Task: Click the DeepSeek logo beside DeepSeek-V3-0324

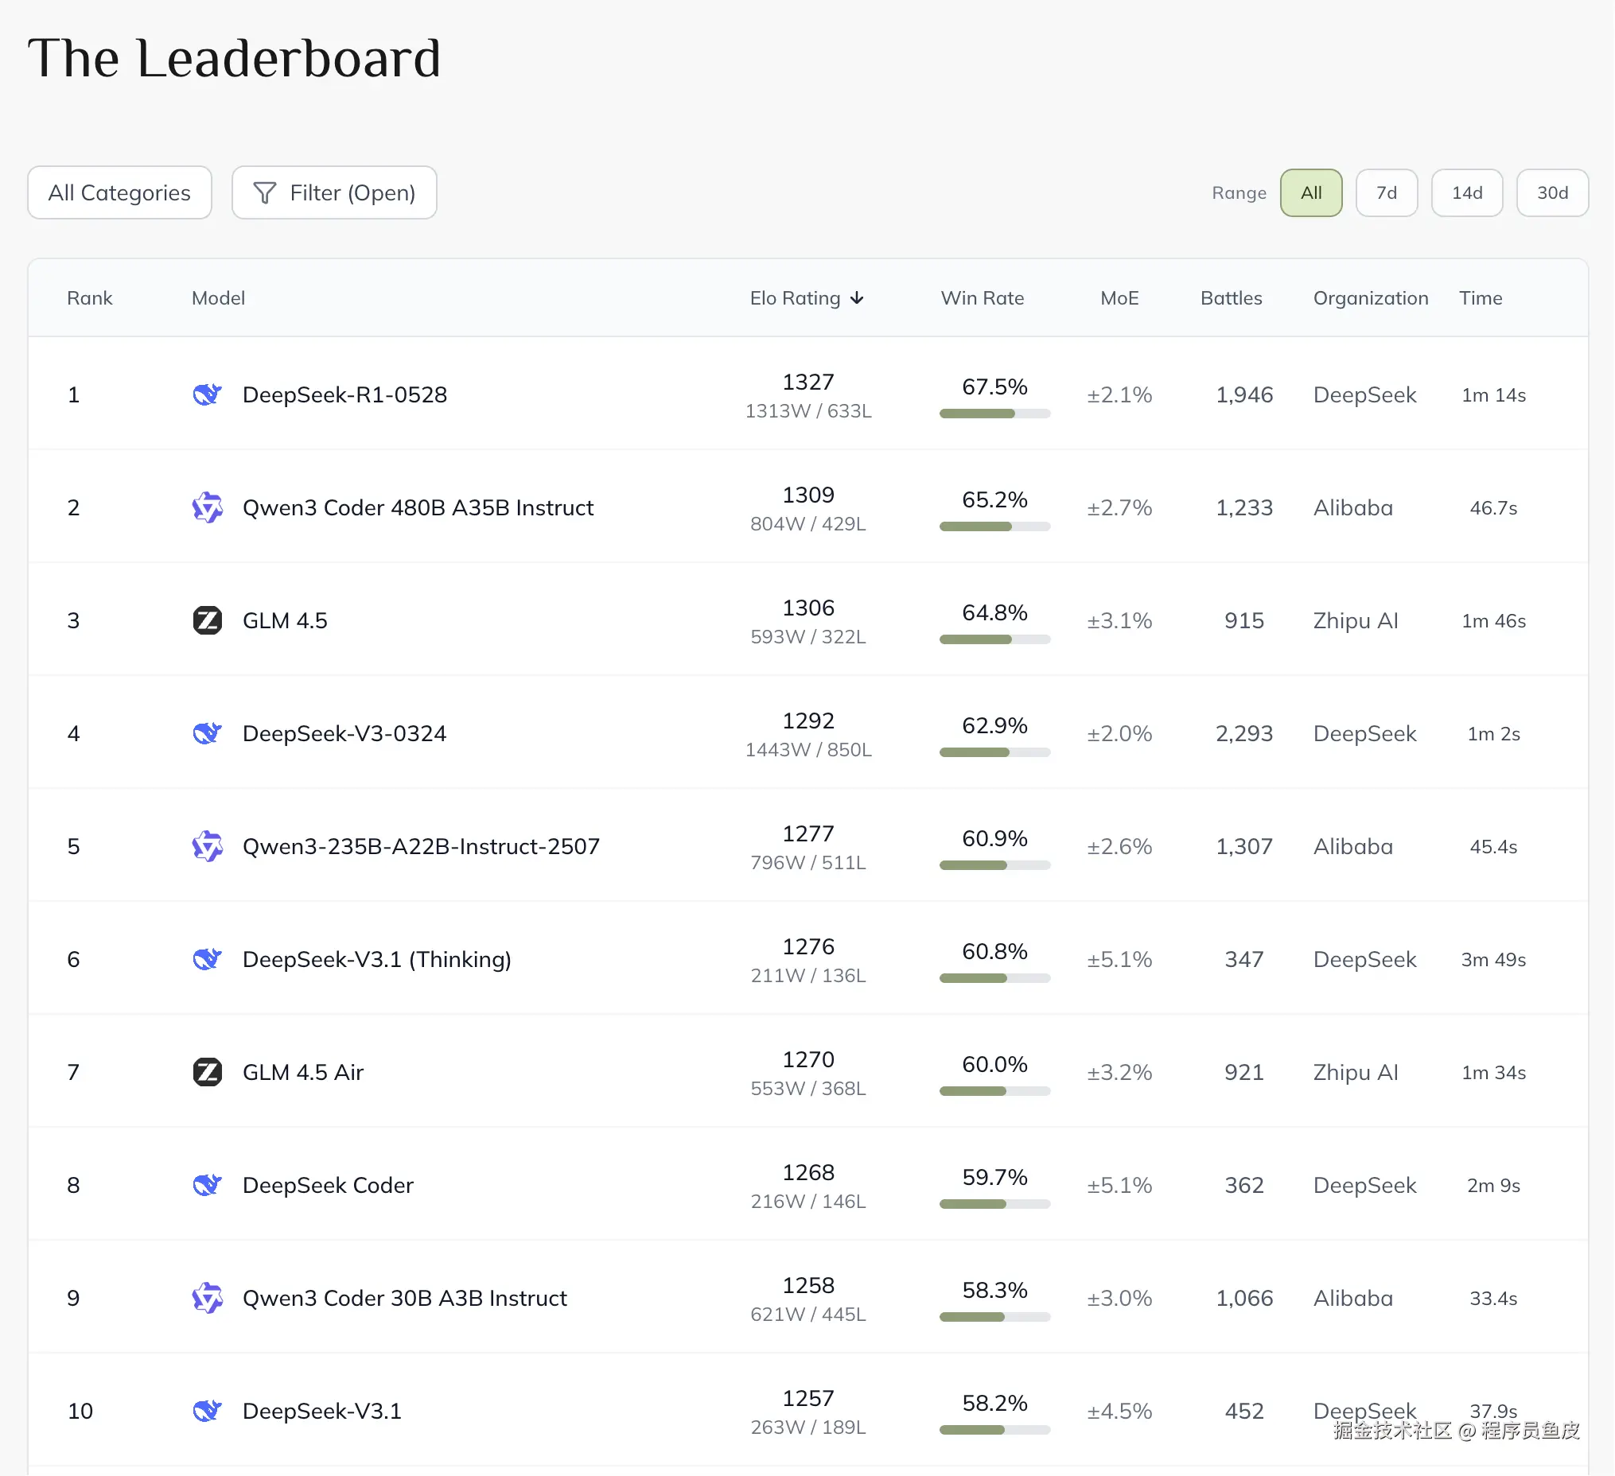Action: (207, 733)
